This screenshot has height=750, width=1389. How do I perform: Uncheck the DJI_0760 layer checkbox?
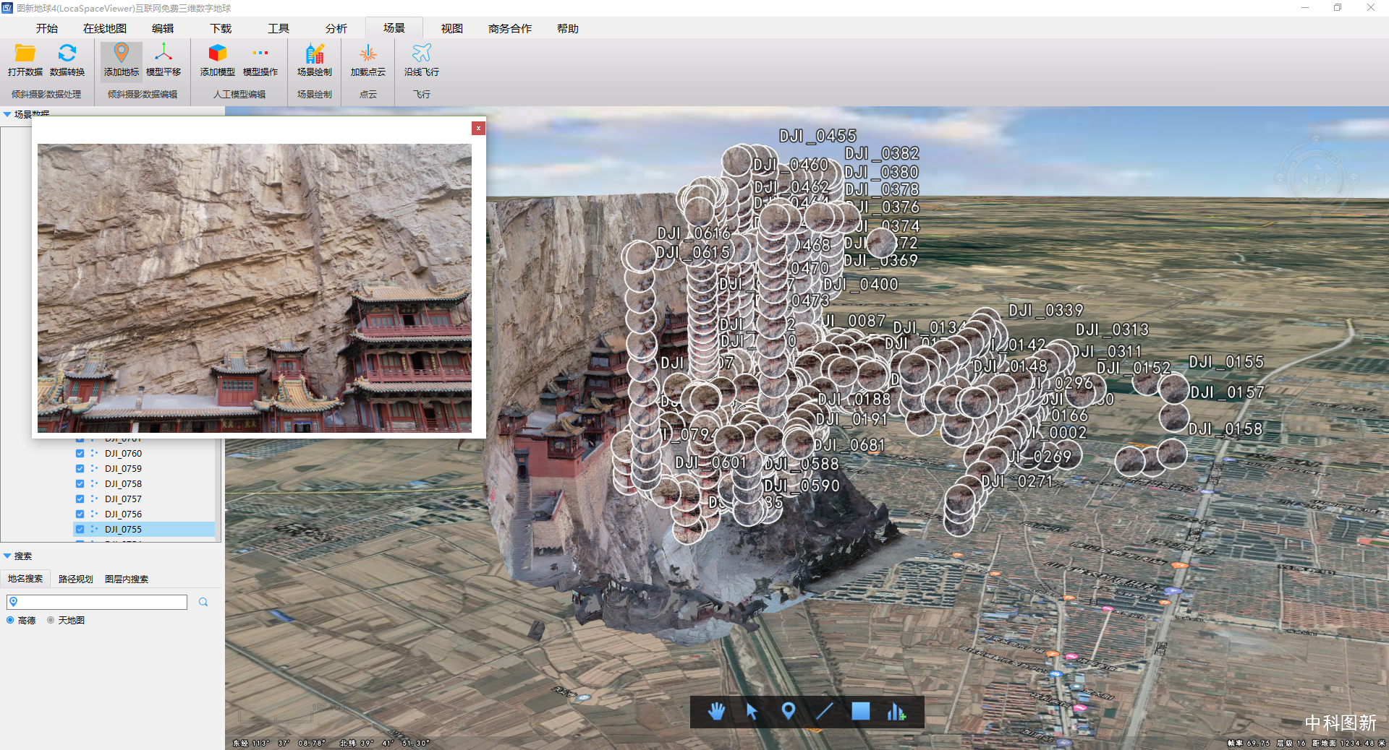[80, 454]
